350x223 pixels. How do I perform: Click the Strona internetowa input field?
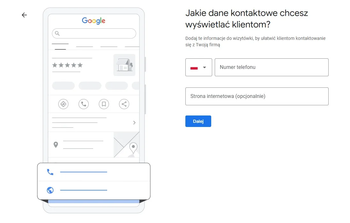(257, 96)
